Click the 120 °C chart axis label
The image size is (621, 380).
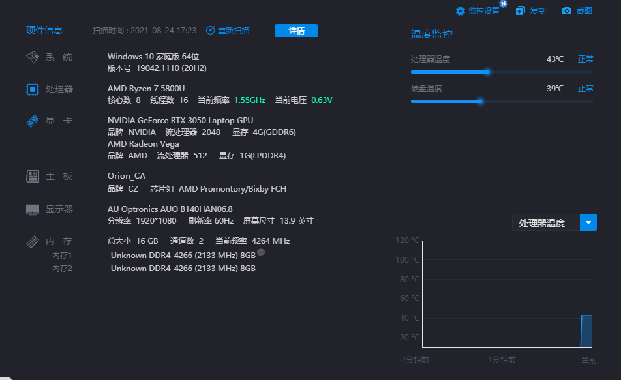(407, 241)
